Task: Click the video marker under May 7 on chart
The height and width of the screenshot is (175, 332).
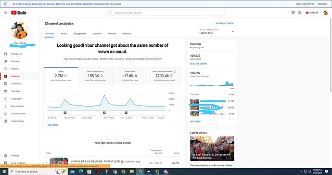Action: click(104, 113)
